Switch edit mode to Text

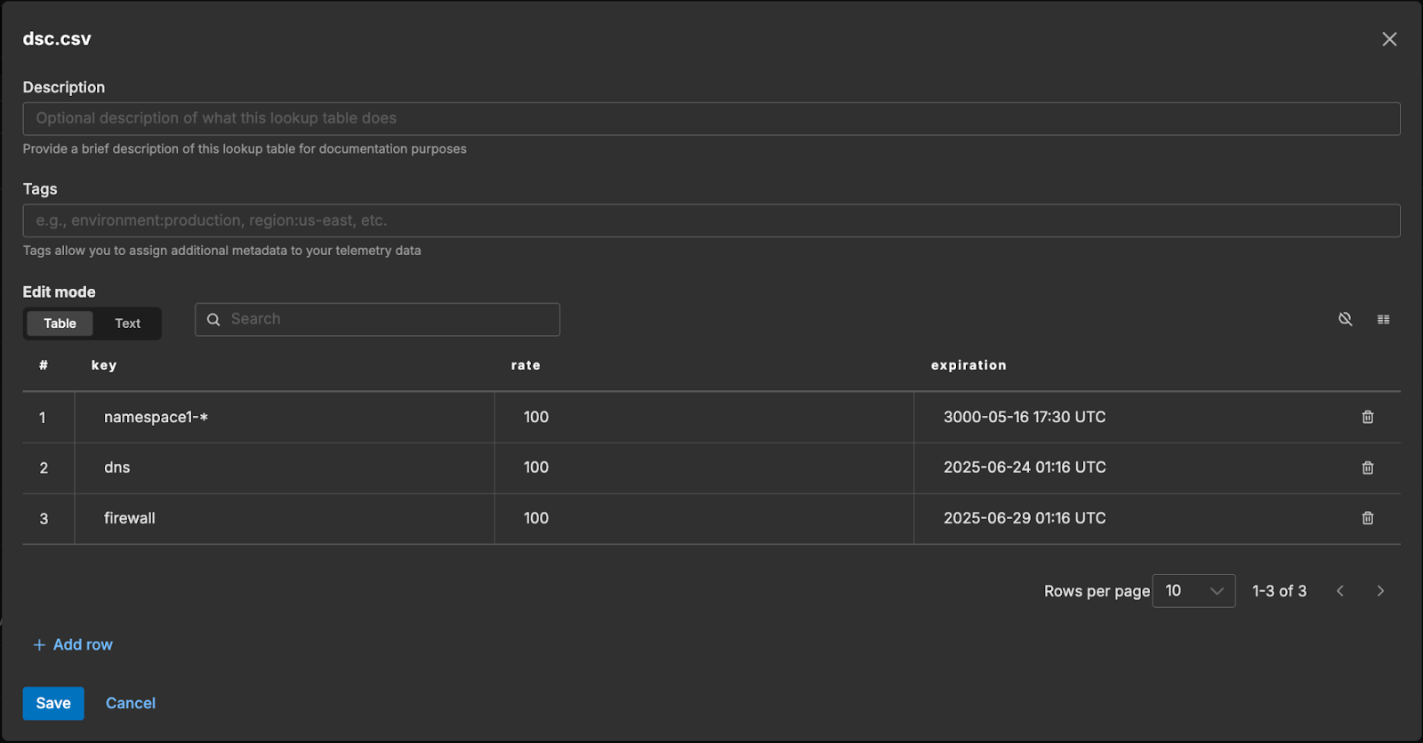(x=127, y=324)
